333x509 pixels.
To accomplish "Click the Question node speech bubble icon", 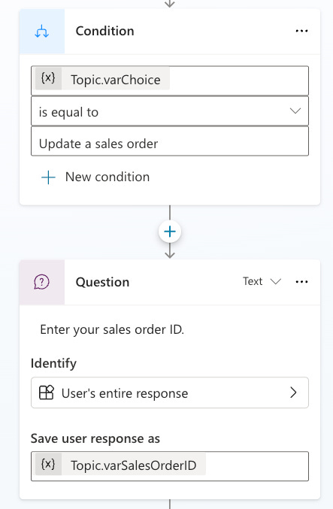I will tap(42, 282).
